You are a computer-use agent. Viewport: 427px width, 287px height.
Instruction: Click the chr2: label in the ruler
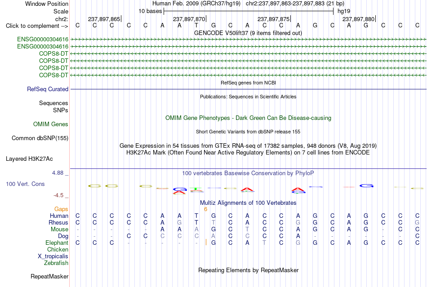point(62,19)
